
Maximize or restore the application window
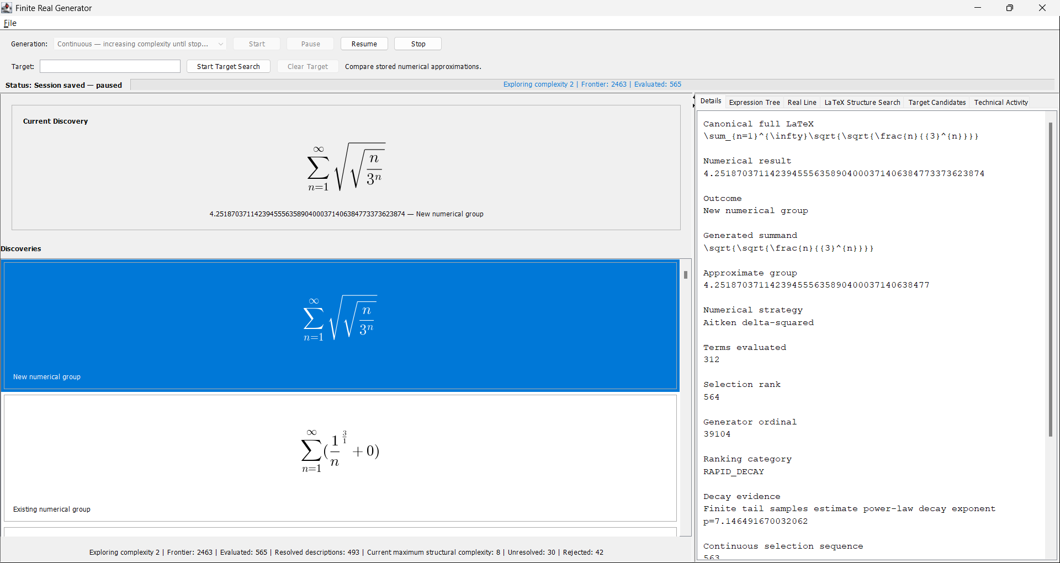point(1010,8)
